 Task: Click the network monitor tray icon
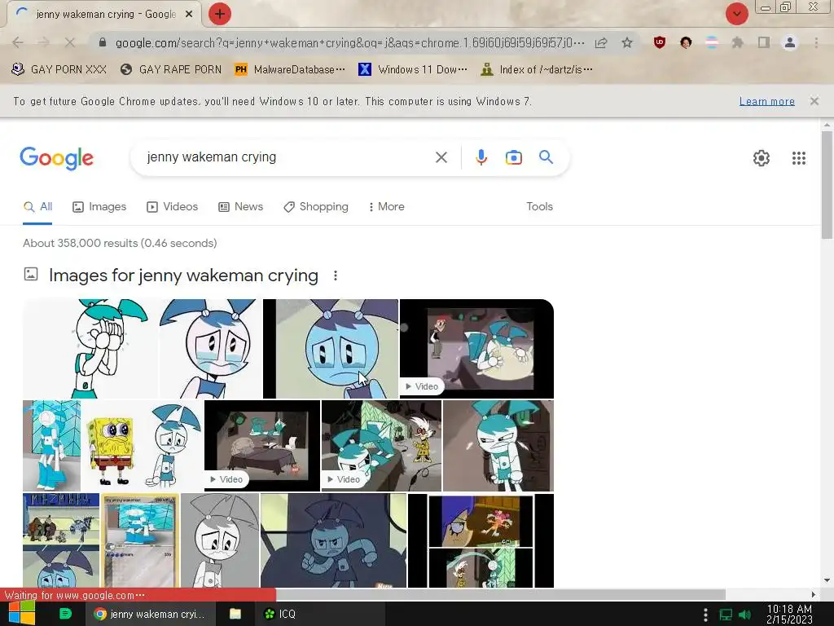(x=726, y=615)
